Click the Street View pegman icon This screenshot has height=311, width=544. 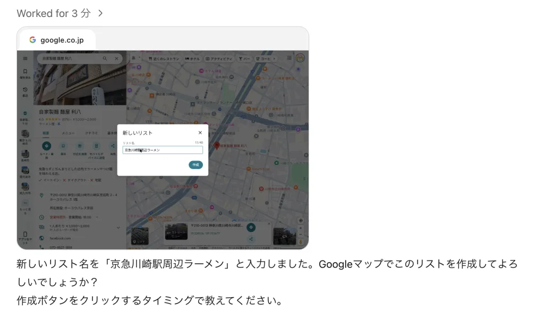(301, 242)
